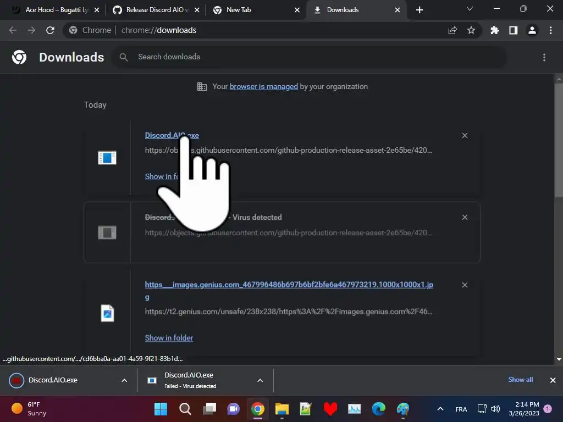This screenshot has width=563, height=422.
Task: Open Windows taskbar Search
Action: tap(185, 409)
